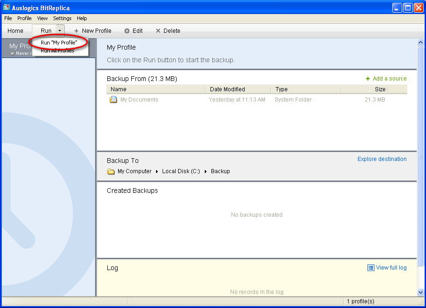
Task: Click the X icon beside Delete
Action: click(158, 31)
